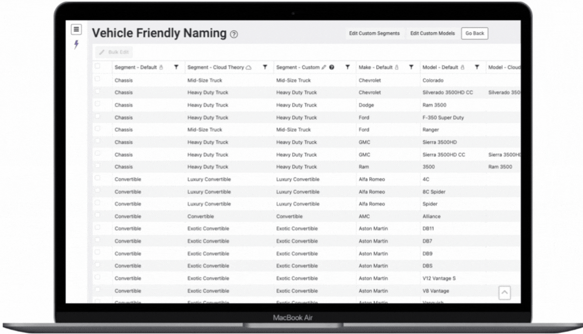Screen dimensions: 583x334
Task: Click 'DB7' model cell
Action: click(x=427, y=241)
